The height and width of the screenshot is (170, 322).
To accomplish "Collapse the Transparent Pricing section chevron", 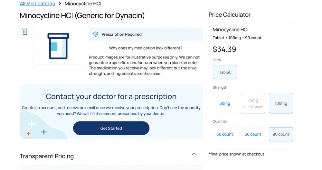I will pyautogui.click(x=194, y=154).
